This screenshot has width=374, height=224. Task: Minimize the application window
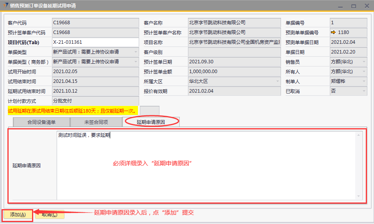click(340, 6)
